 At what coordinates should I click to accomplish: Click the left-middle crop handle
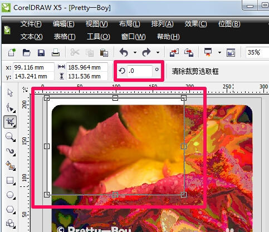pyautogui.click(x=47, y=146)
